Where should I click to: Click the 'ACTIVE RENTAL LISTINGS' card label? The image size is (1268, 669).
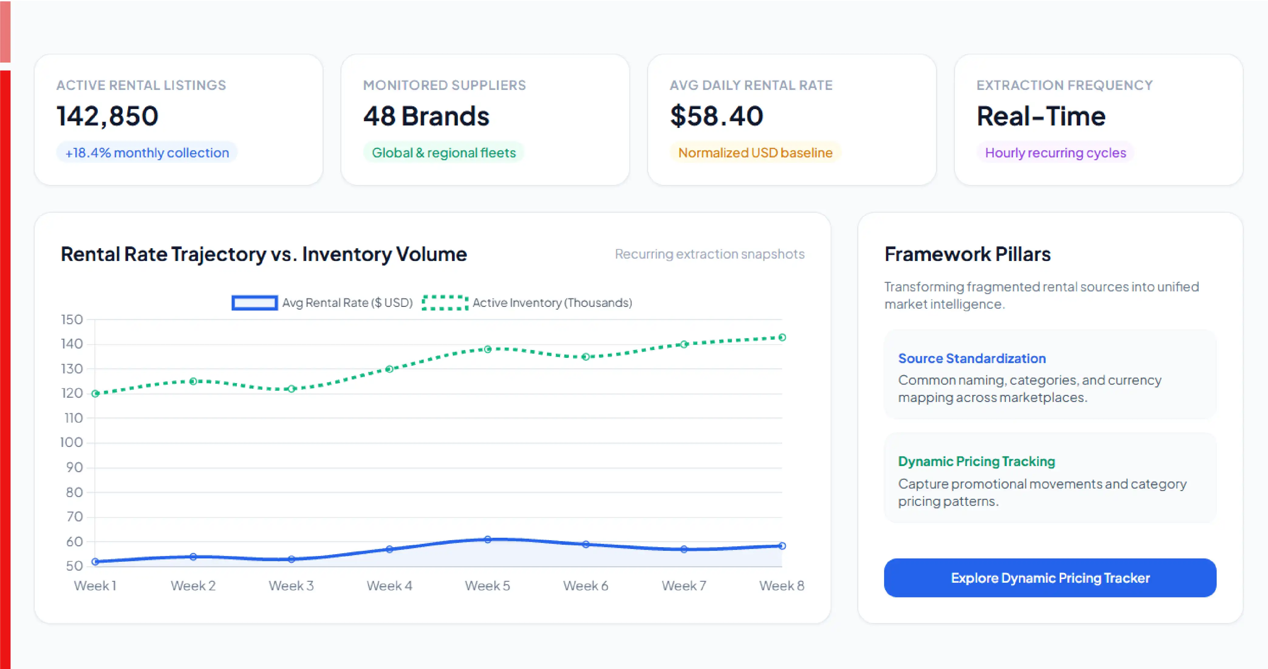(x=141, y=85)
